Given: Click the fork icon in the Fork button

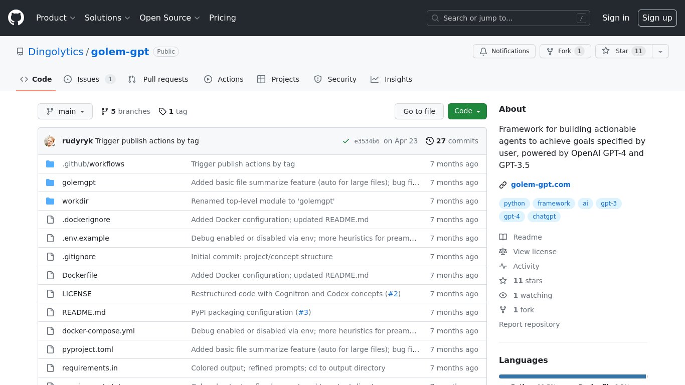Looking at the screenshot, I should pyautogui.click(x=550, y=51).
